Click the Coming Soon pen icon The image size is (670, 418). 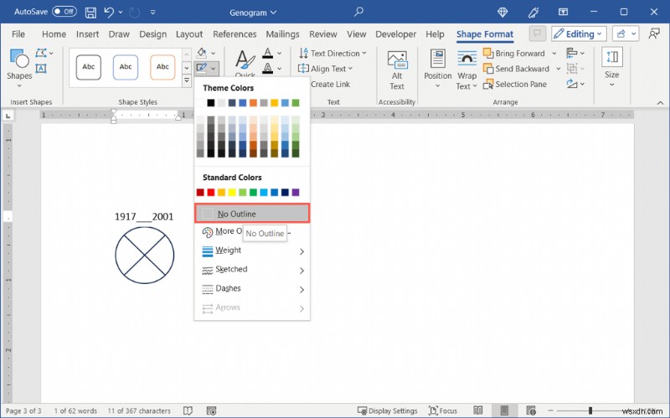pyautogui.click(x=533, y=13)
